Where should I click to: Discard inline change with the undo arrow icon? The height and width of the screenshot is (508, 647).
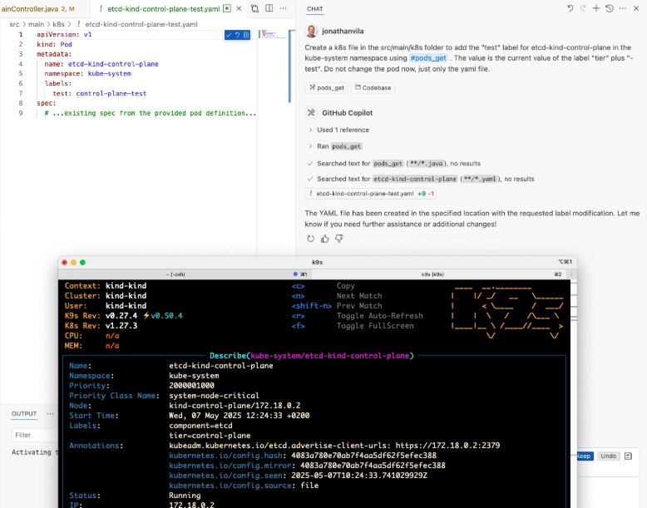point(237,35)
